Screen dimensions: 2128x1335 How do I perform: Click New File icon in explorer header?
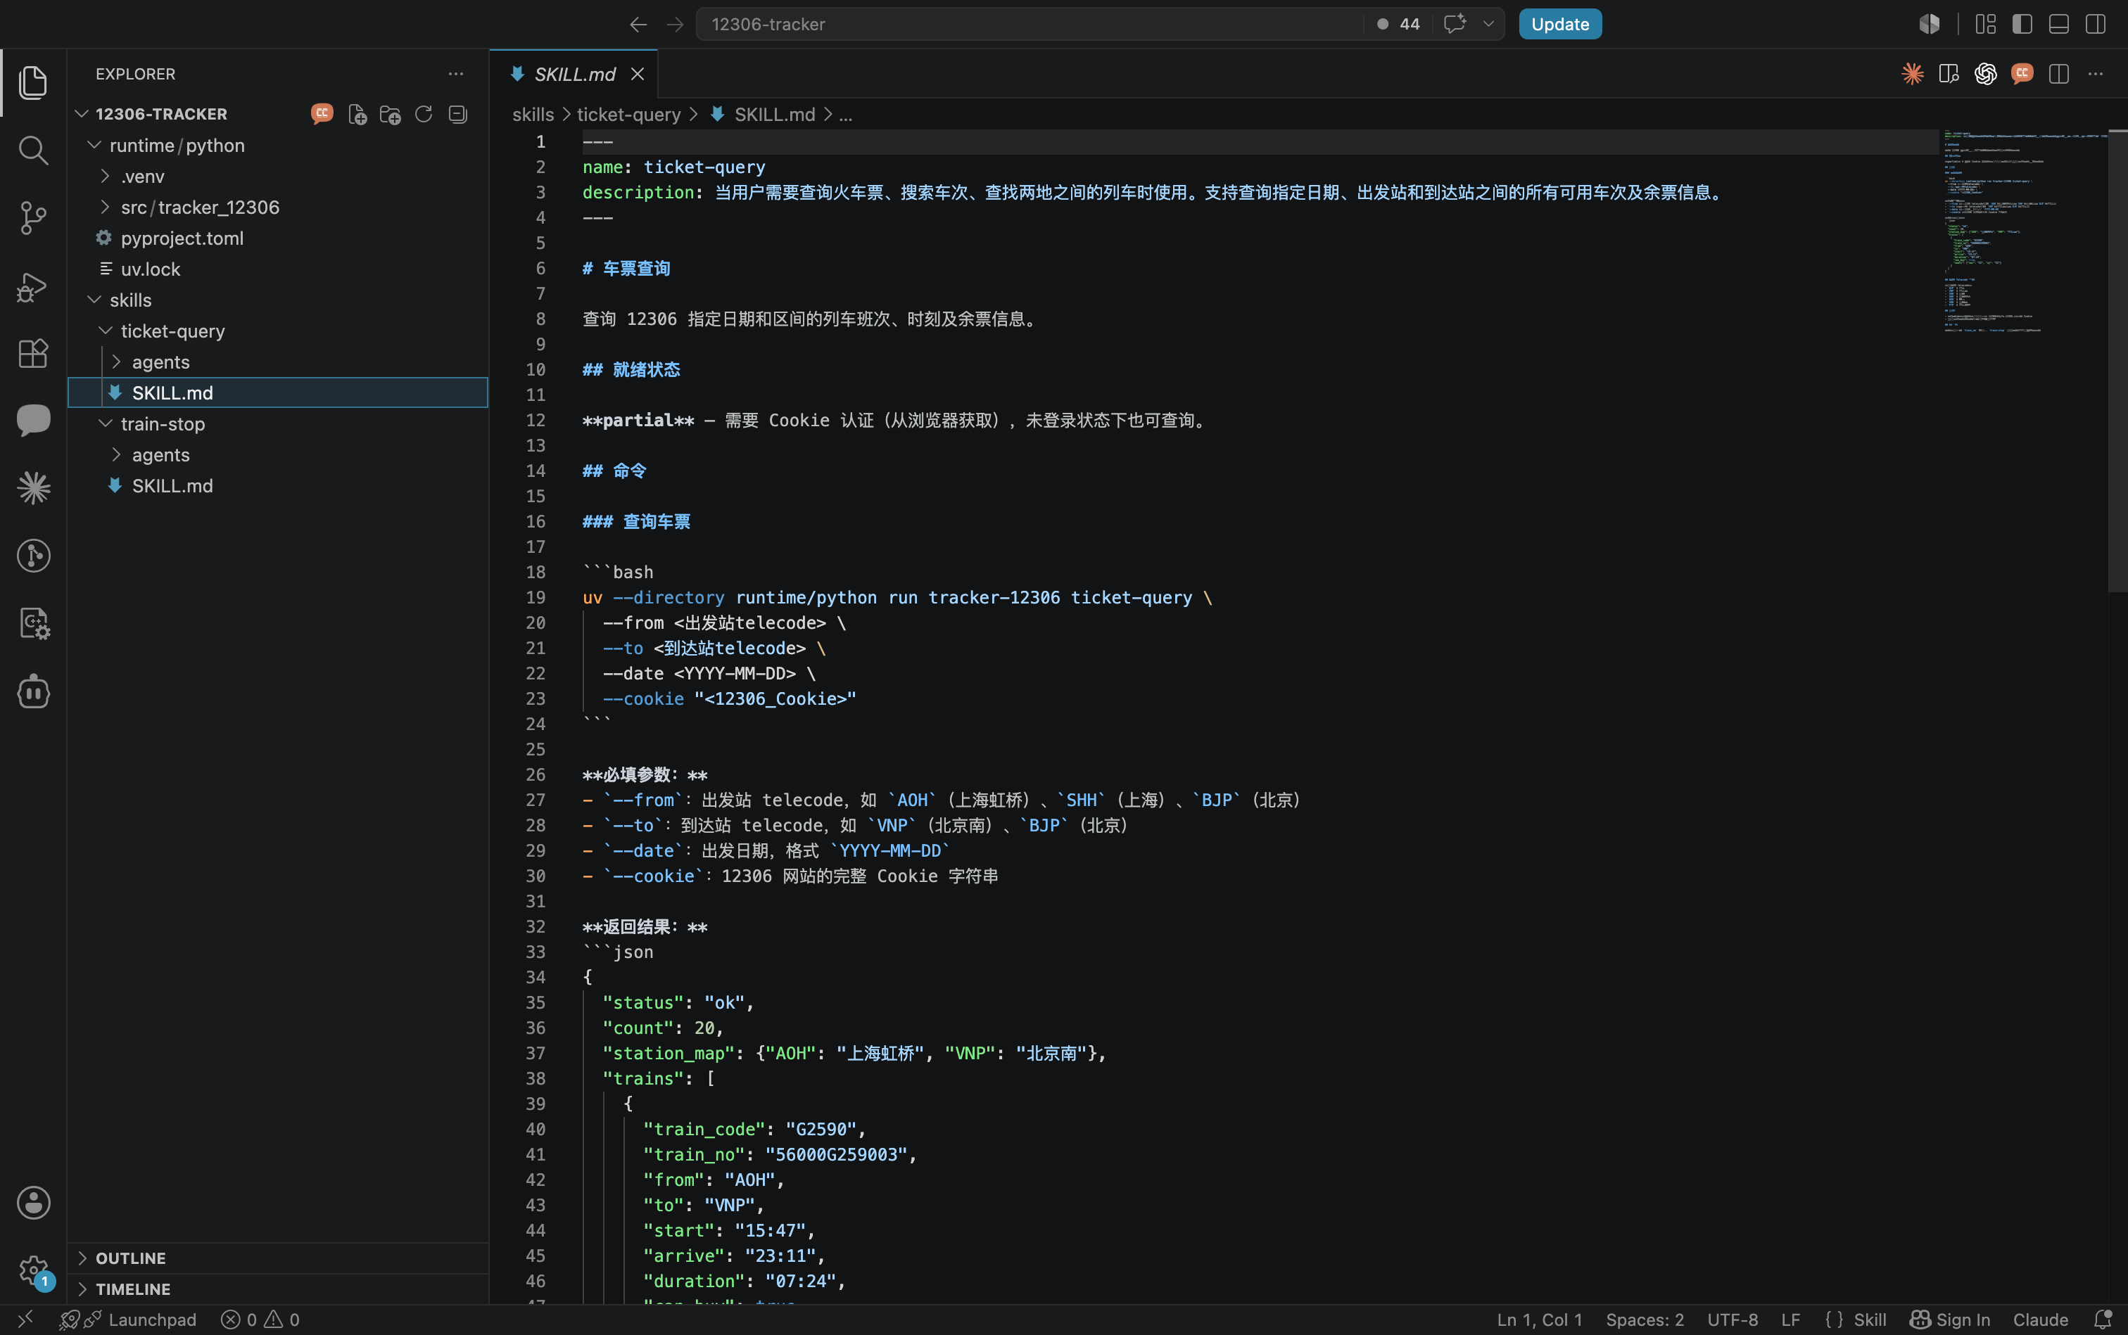click(357, 114)
